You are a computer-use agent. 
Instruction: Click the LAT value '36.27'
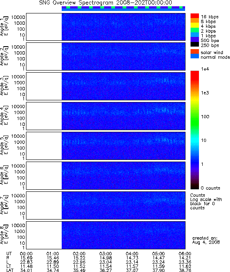coord(106,270)
